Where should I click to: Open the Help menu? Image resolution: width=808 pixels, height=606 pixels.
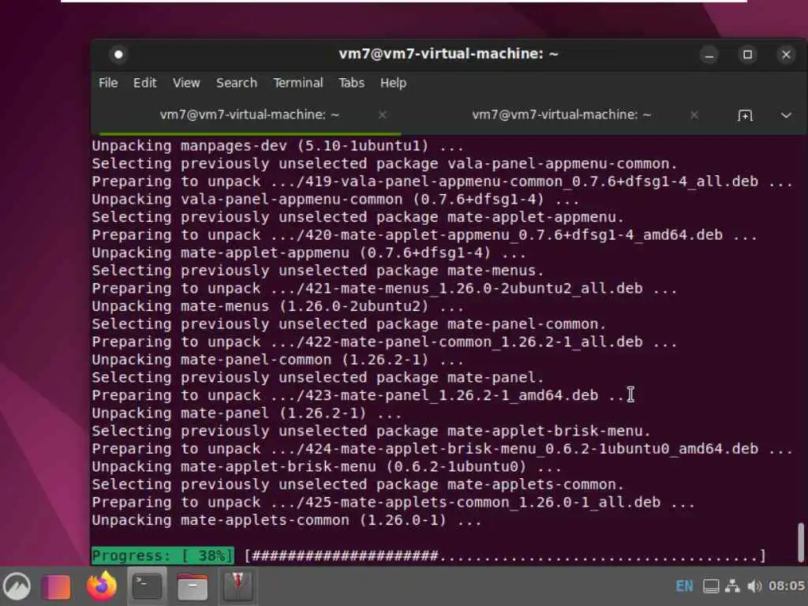(393, 83)
